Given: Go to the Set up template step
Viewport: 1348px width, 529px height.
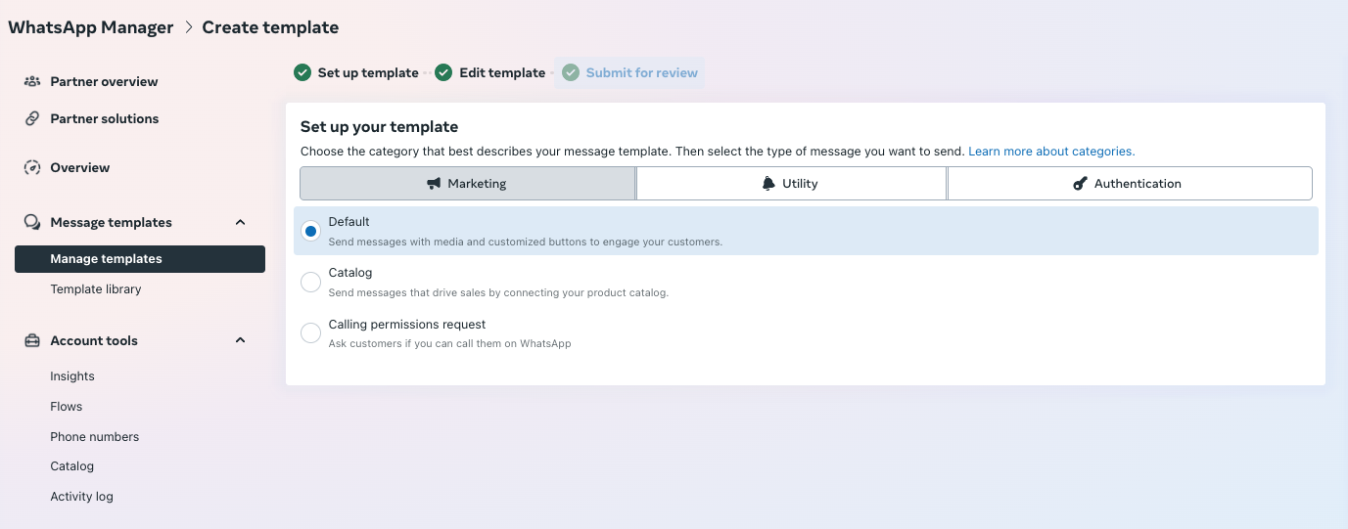Looking at the screenshot, I should click(x=356, y=72).
